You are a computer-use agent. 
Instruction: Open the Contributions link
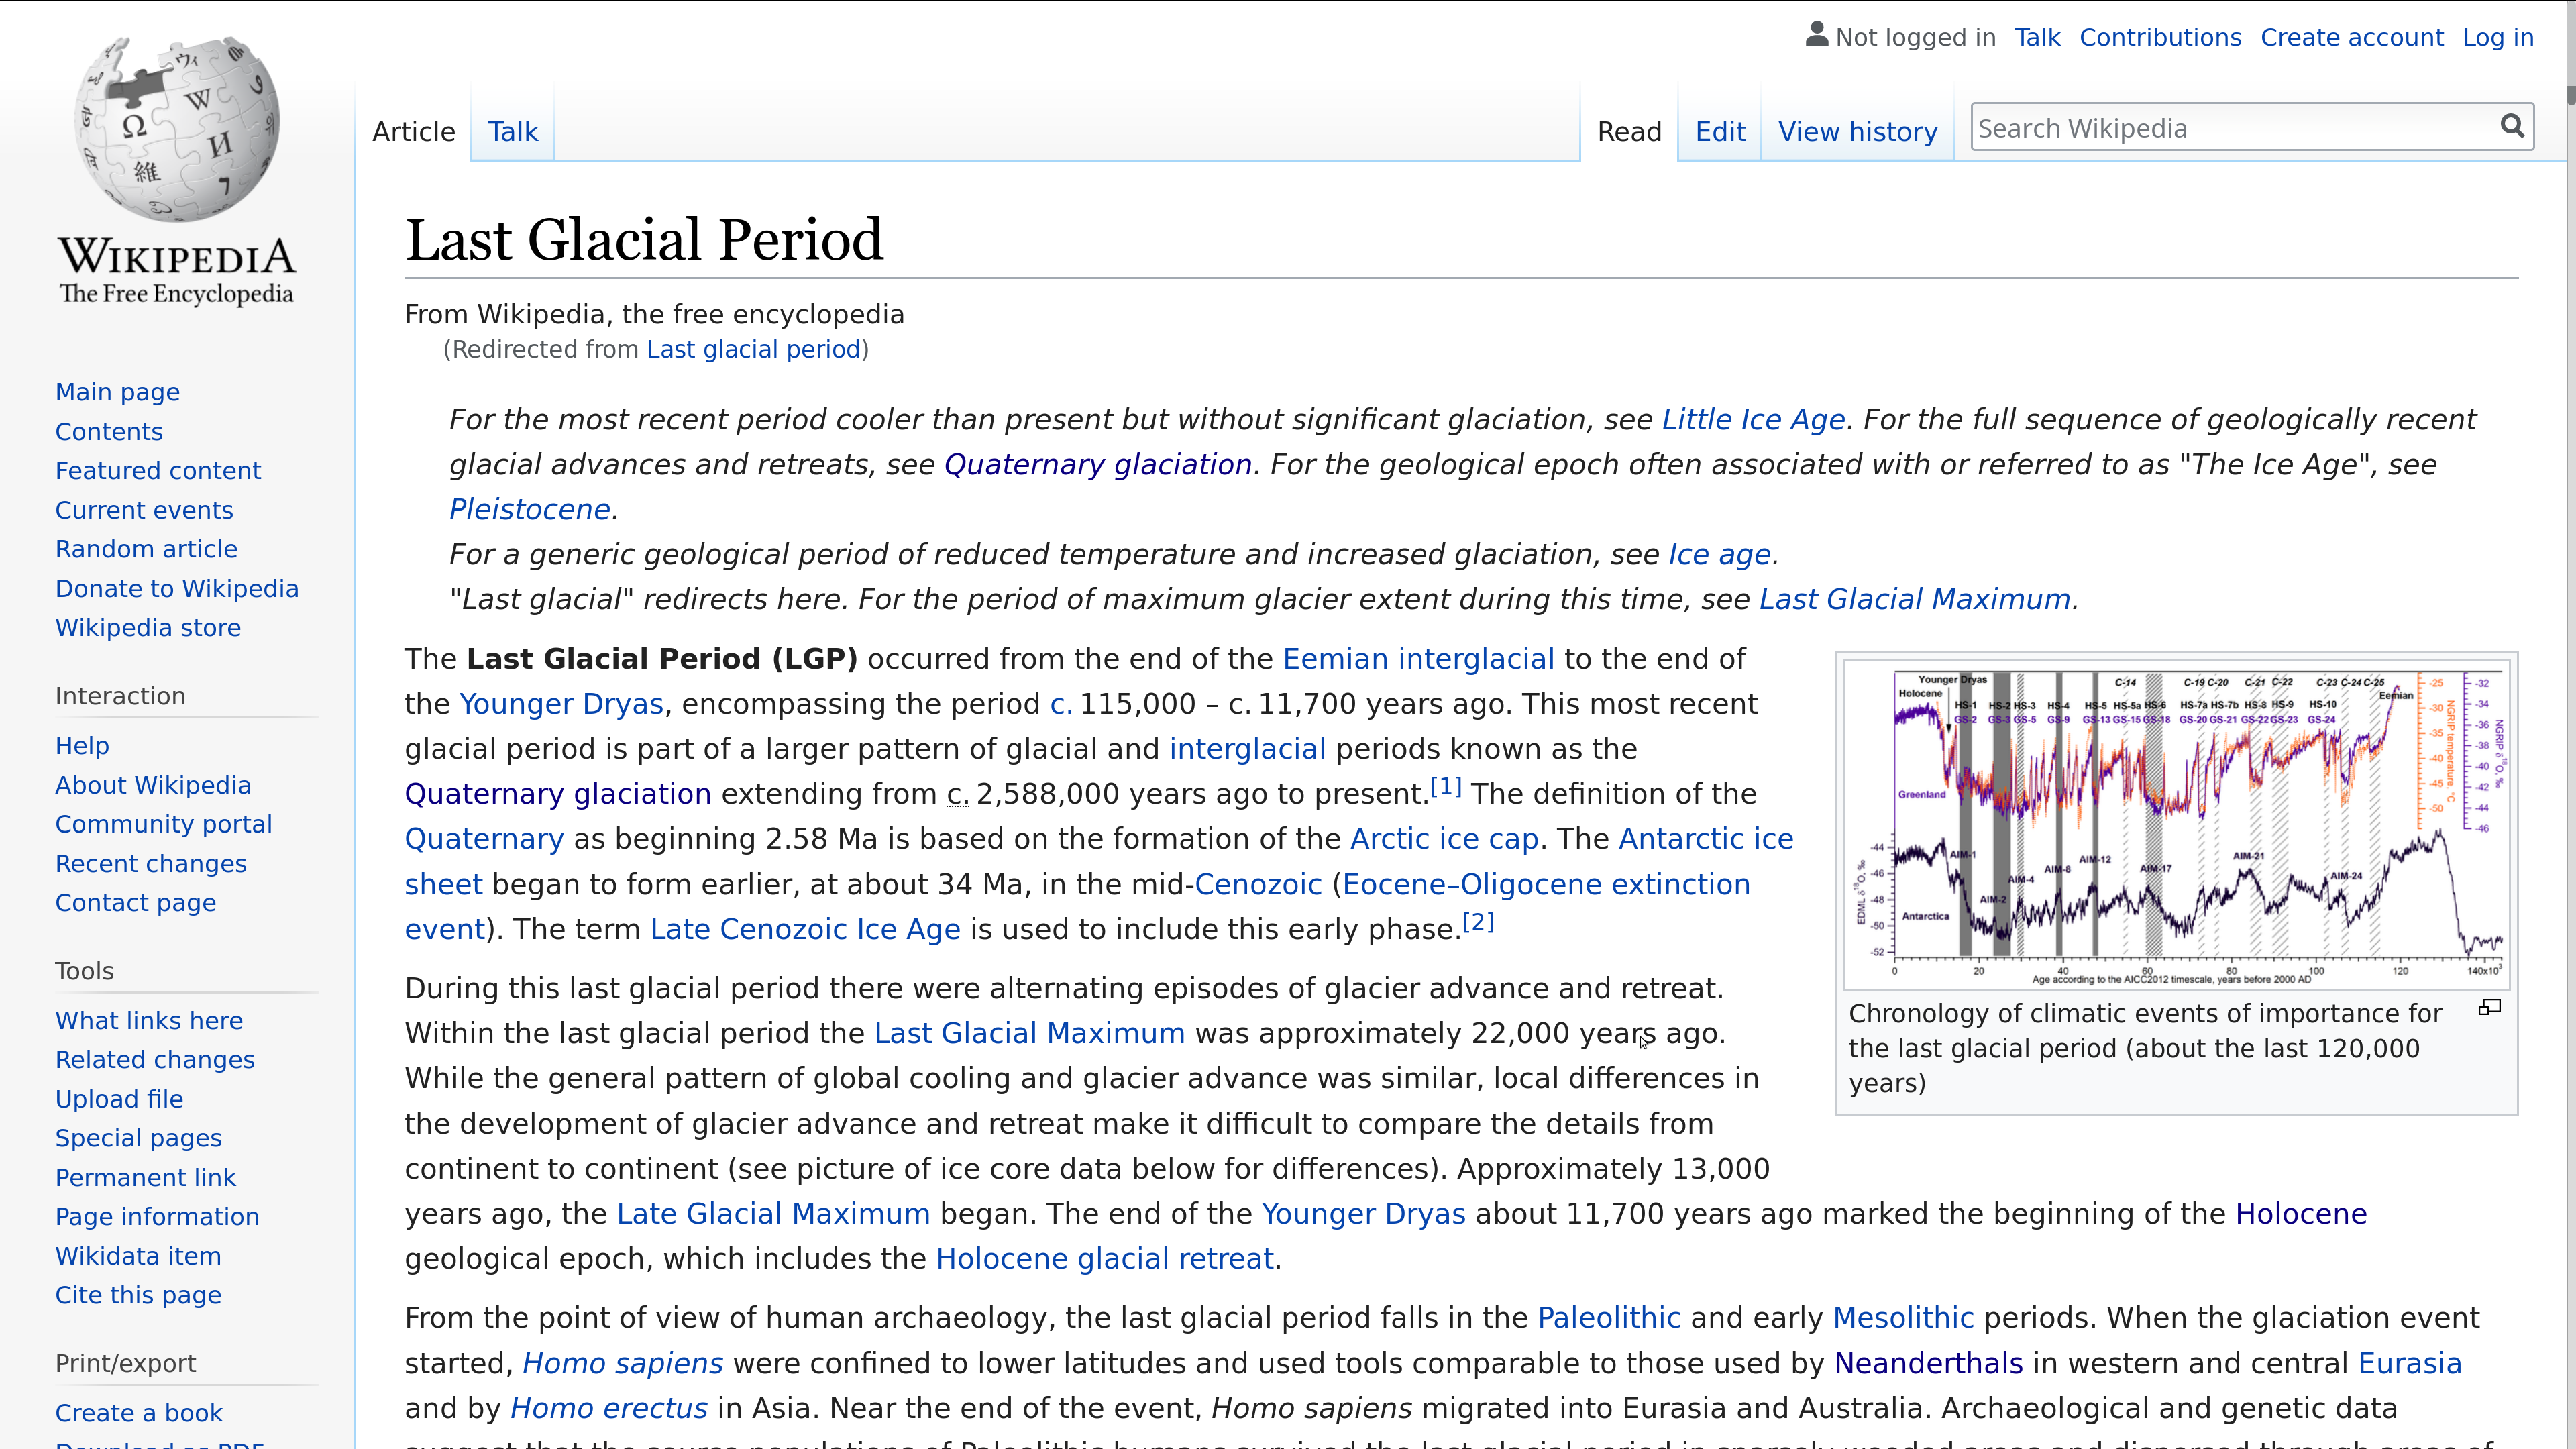point(2160,37)
